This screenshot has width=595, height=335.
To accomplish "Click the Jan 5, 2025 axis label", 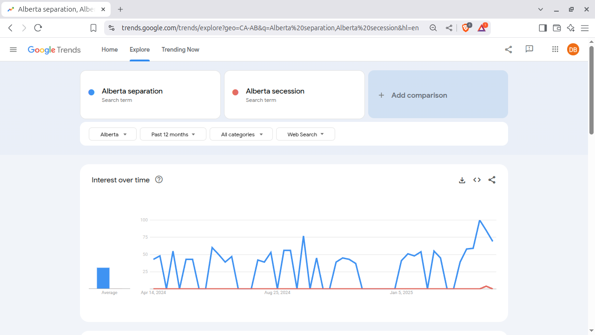I will tap(401, 293).
